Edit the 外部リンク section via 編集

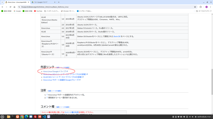tap(58, 67)
